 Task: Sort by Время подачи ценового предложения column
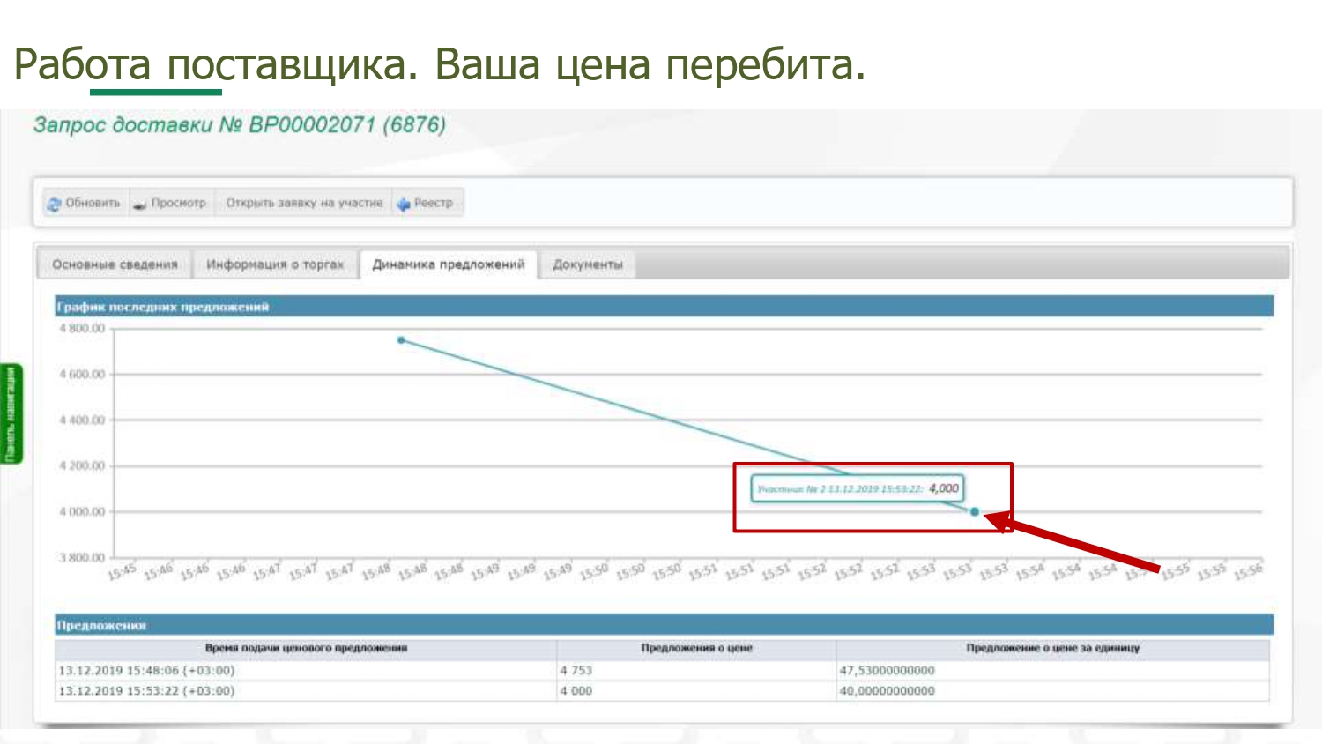pos(306,648)
